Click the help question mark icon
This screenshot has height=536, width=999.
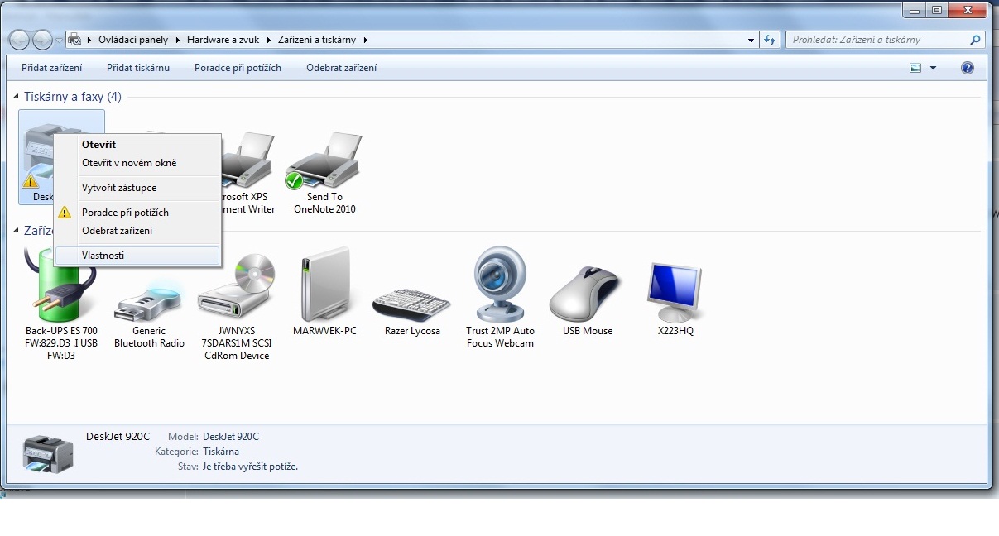[x=968, y=68]
